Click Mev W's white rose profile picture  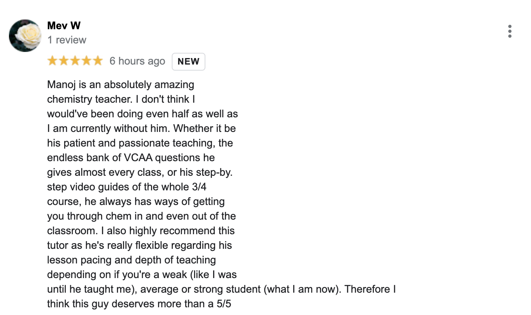click(x=25, y=35)
